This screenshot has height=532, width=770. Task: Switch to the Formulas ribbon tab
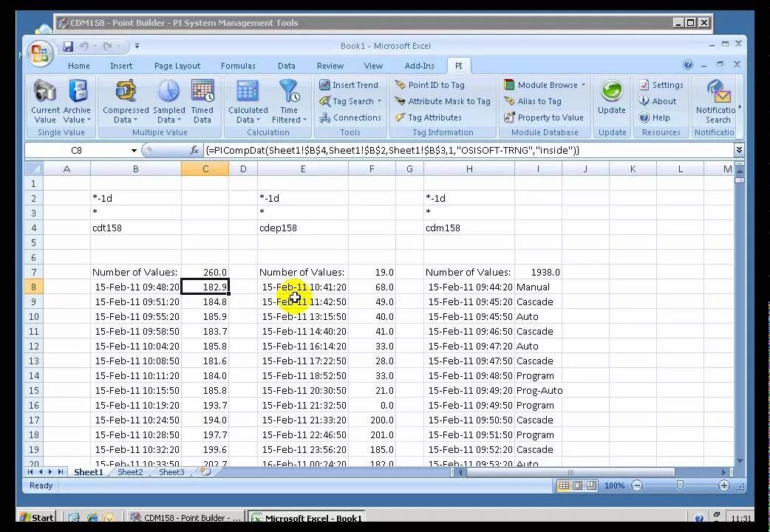(238, 66)
